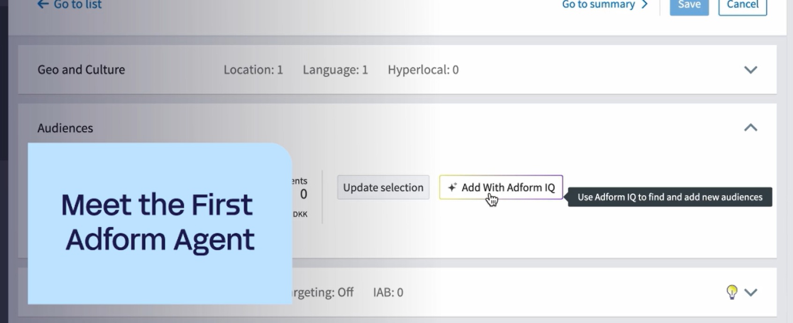This screenshot has width=793, height=323.
Task: Select the Geo and Culture heading
Action: click(x=81, y=70)
